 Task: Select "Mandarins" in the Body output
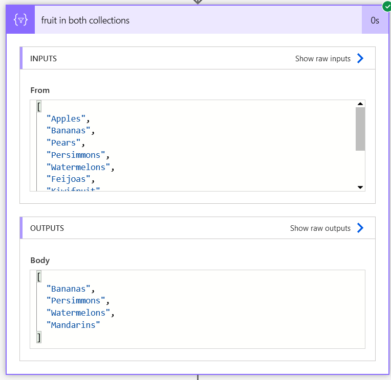coord(73,325)
